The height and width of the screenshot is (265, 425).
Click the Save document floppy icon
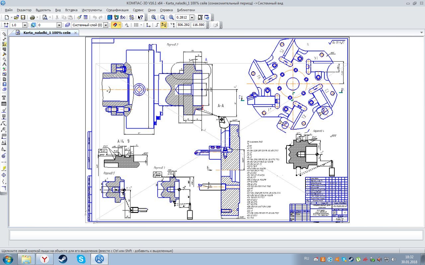click(23, 17)
